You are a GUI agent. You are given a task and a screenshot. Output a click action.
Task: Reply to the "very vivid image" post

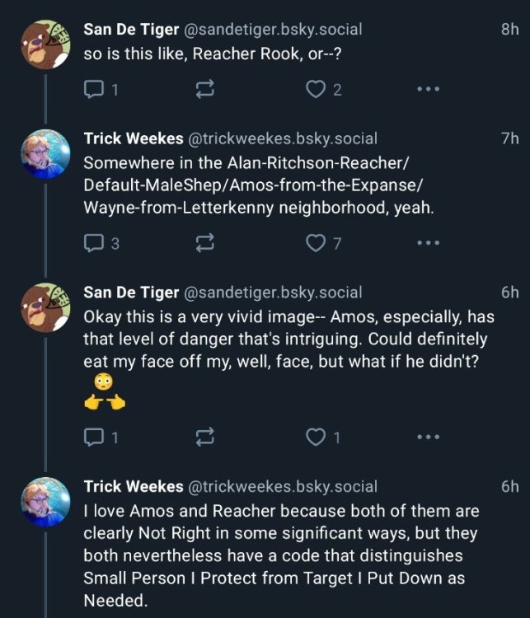tap(92, 438)
